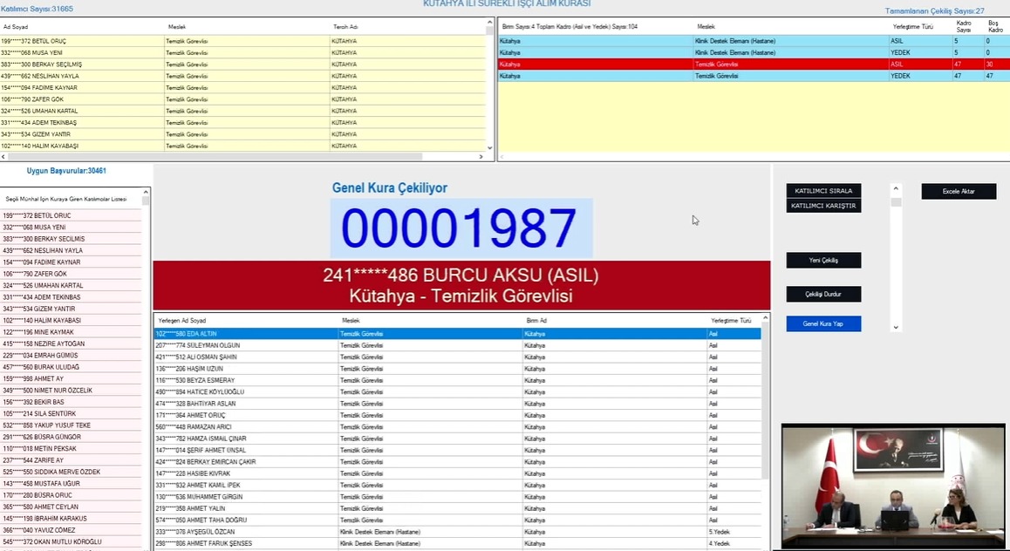Click up arrow beside KATILIMCI SIRALA
This screenshot has height=551, width=1010.
[x=895, y=188]
